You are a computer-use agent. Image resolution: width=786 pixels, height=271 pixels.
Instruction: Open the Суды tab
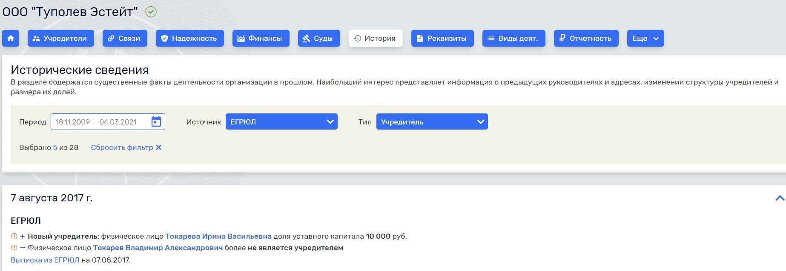pyautogui.click(x=319, y=38)
